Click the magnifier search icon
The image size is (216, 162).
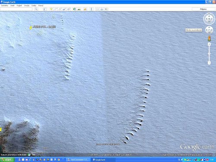(36, 9)
